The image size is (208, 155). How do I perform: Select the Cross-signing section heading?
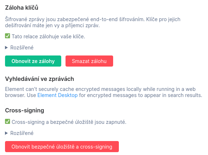pos(25,110)
